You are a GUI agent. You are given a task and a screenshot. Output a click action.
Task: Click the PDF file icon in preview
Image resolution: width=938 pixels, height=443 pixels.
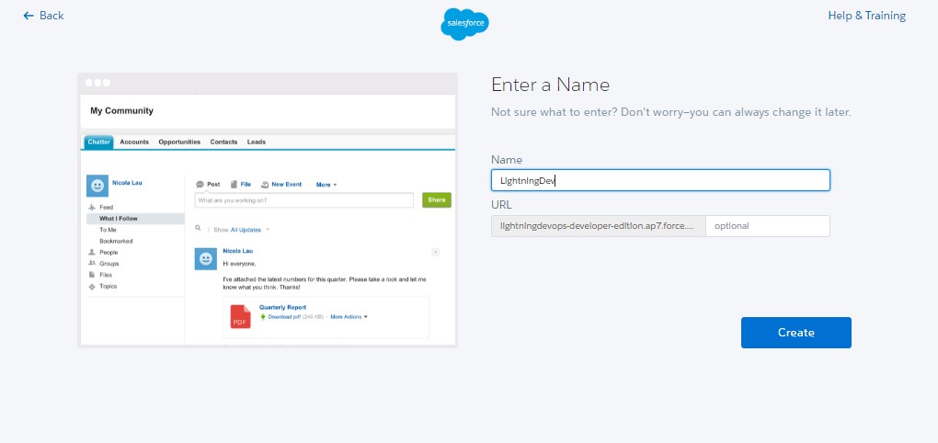[x=240, y=316]
